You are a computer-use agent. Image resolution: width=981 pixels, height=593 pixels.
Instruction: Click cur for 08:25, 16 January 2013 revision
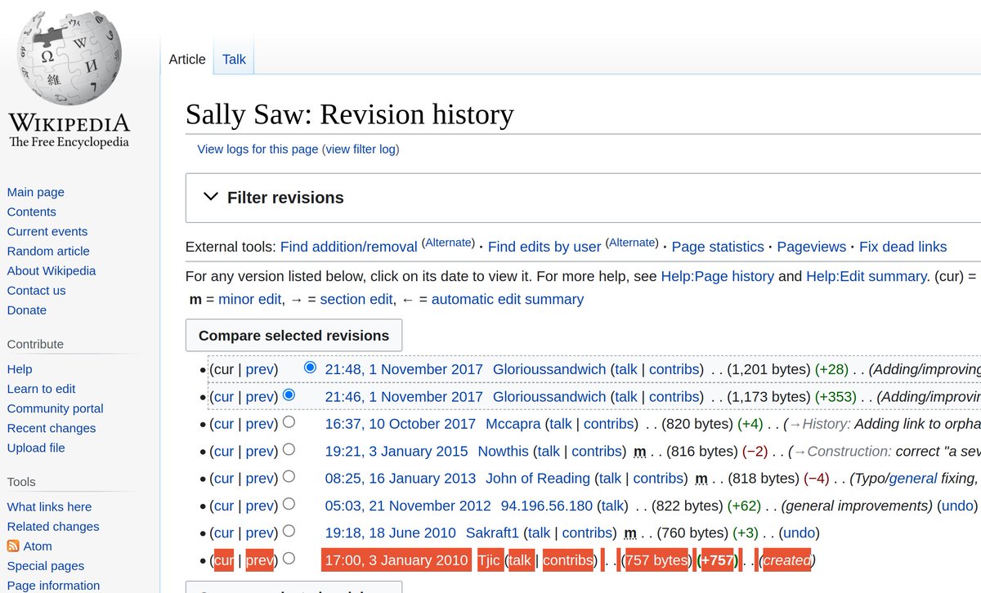coord(223,478)
